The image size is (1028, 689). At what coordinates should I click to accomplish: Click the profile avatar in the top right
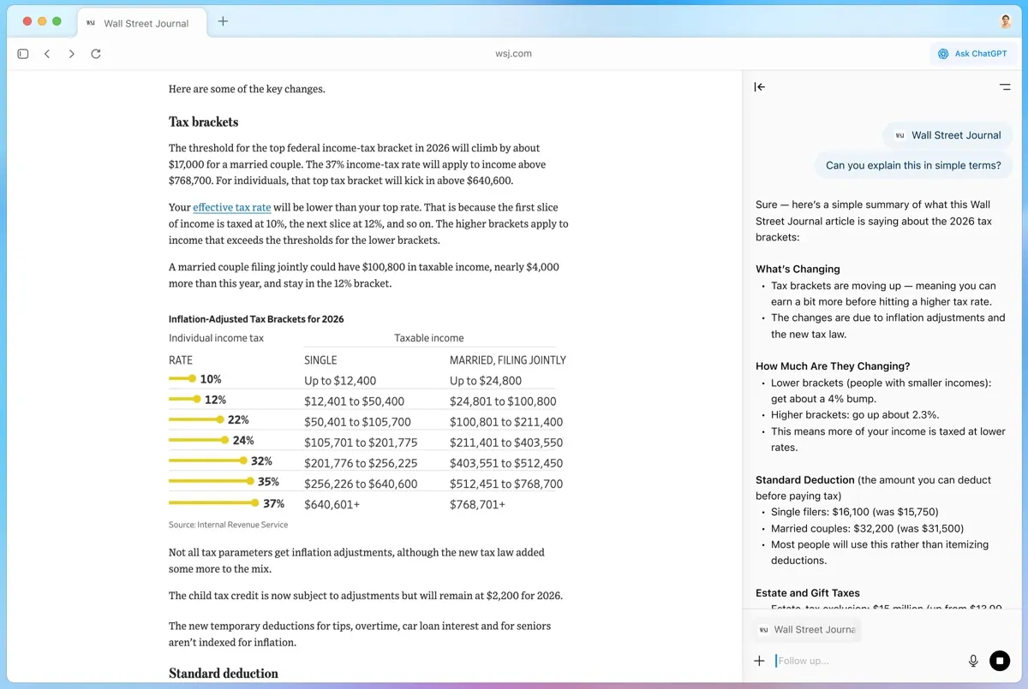pyautogui.click(x=1005, y=21)
